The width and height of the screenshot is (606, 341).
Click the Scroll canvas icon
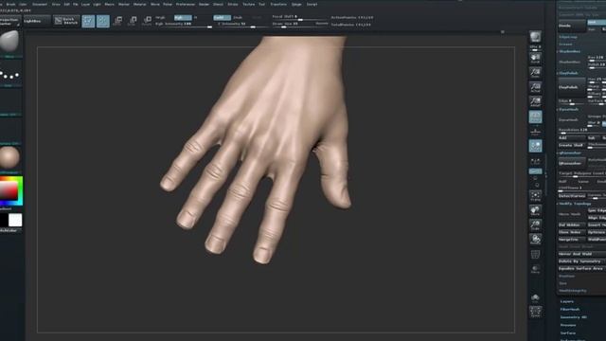[535, 59]
